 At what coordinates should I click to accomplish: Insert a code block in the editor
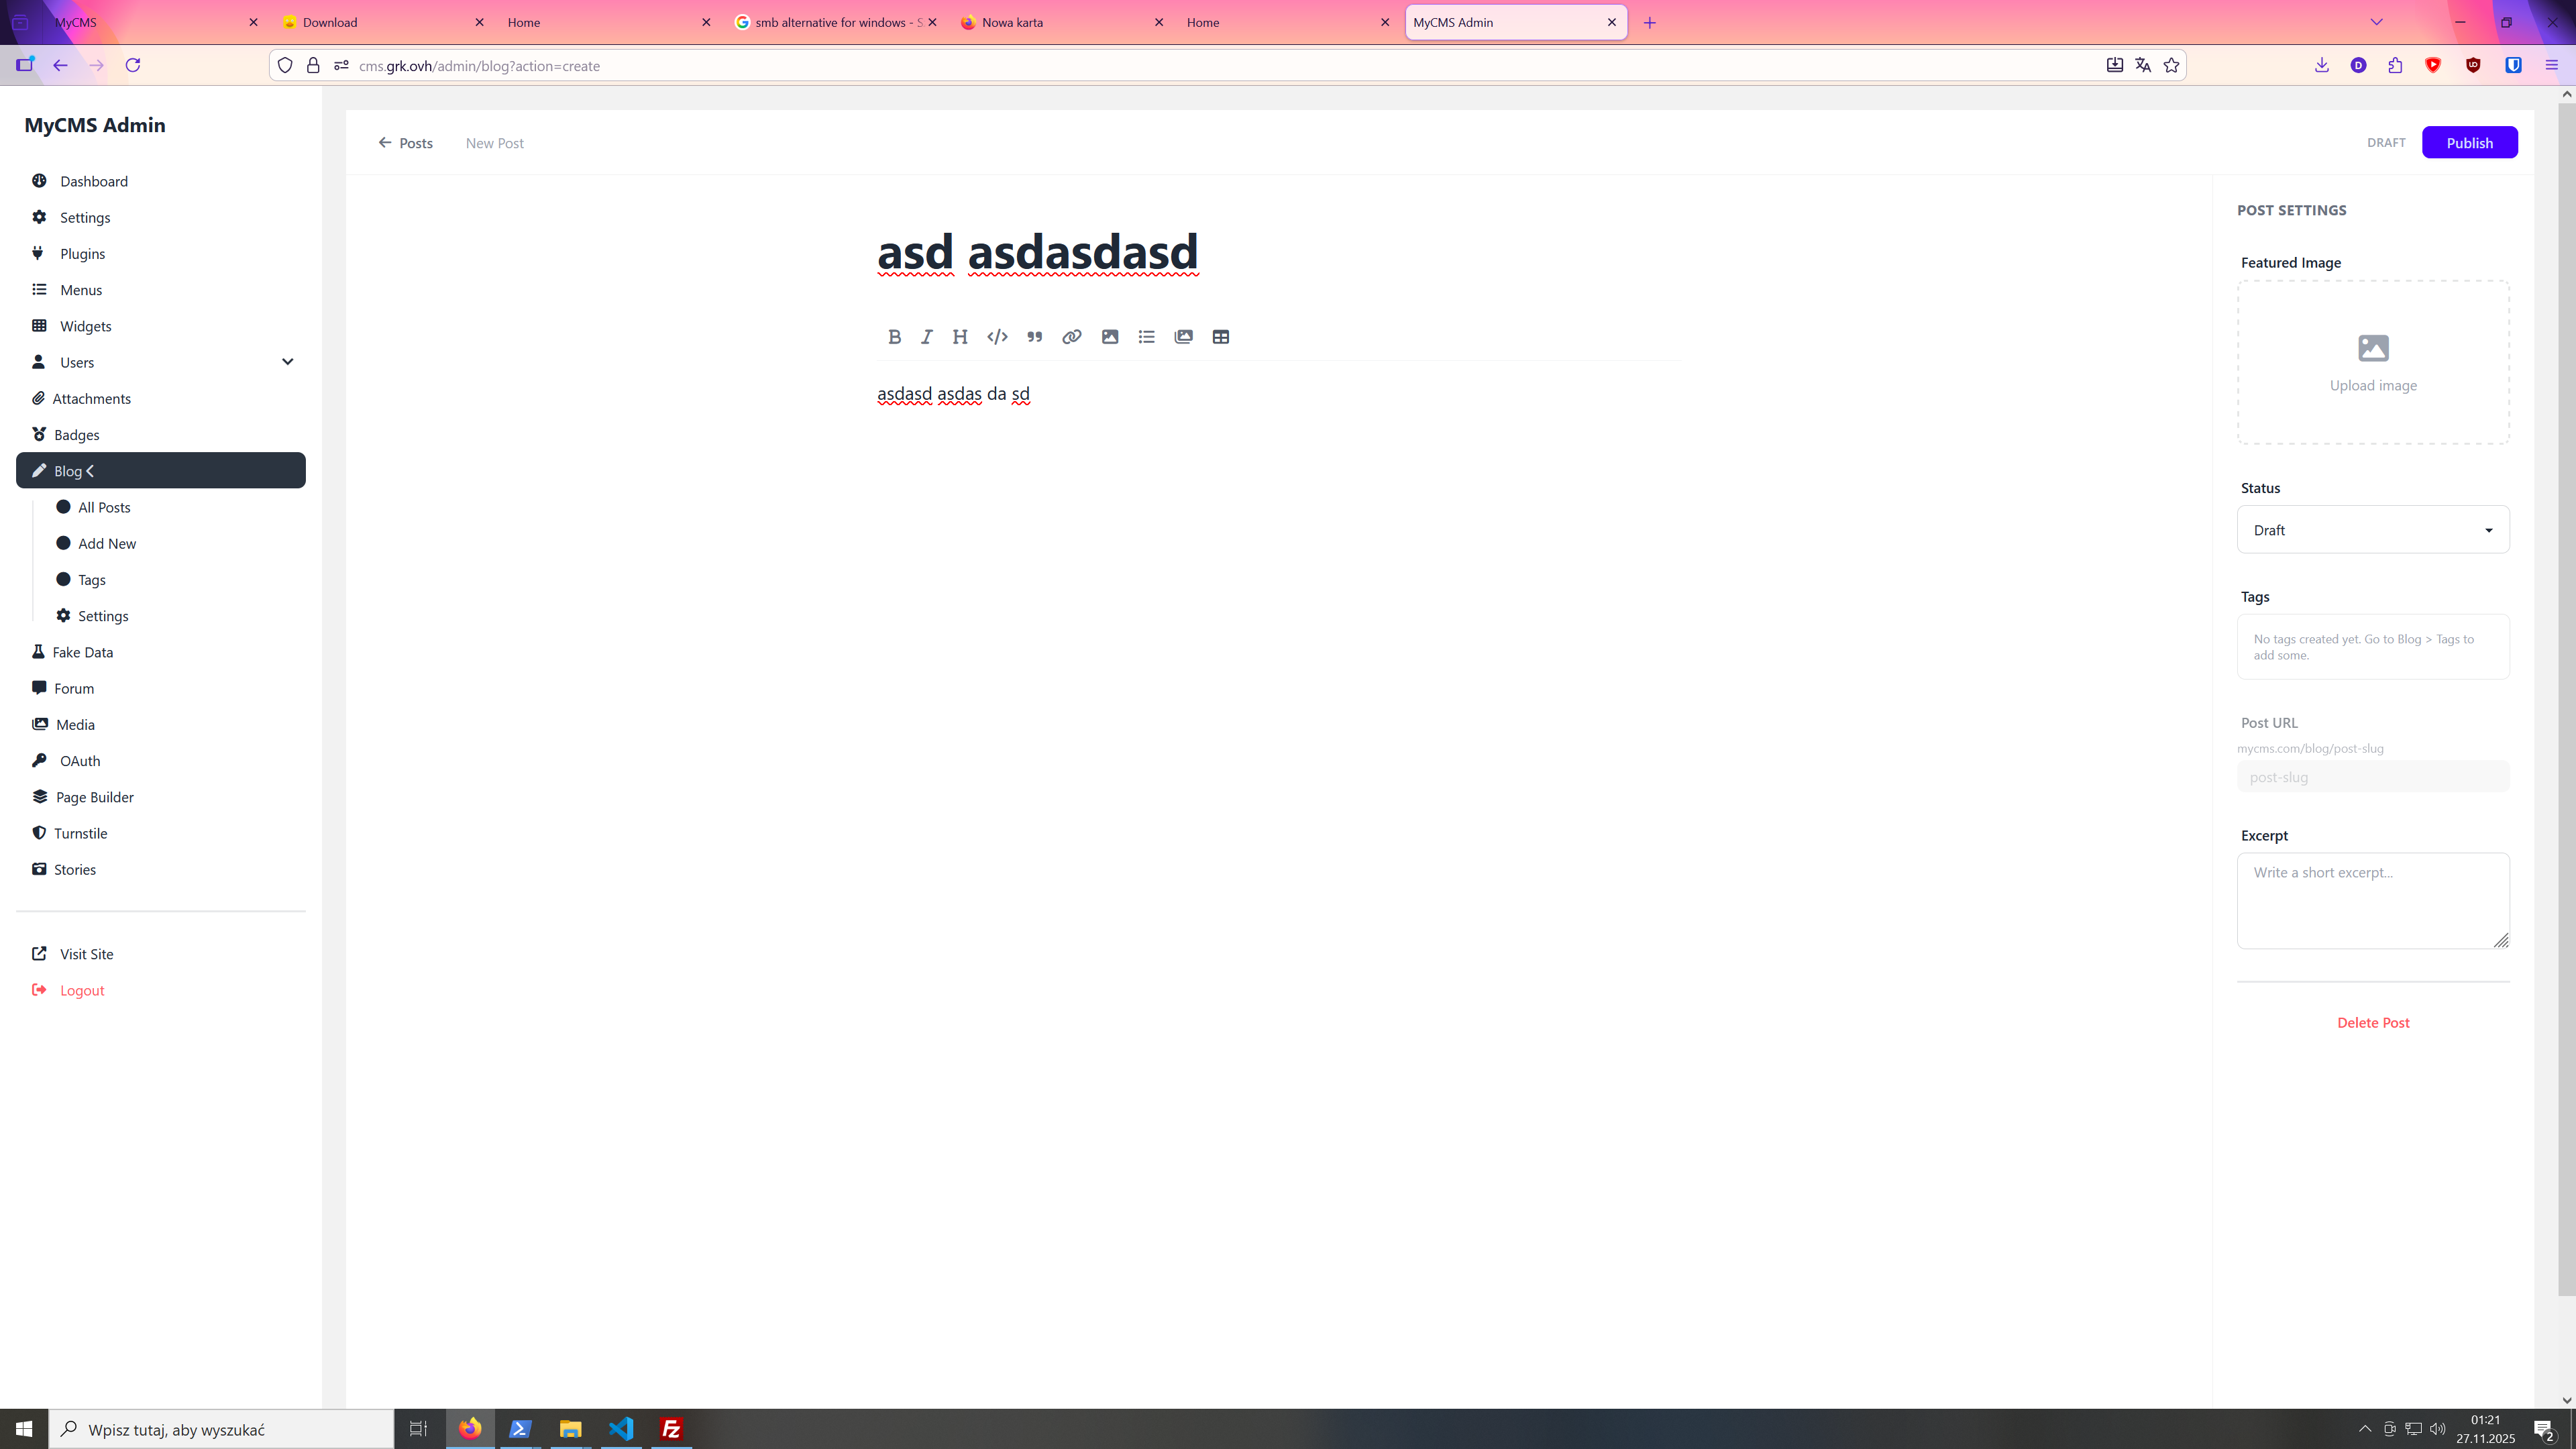pos(997,337)
